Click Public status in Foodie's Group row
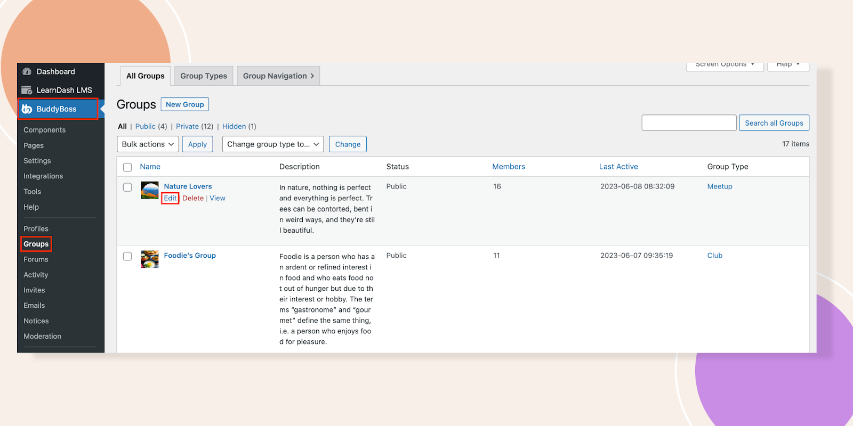This screenshot has width=853, height=426. point(397,256)
